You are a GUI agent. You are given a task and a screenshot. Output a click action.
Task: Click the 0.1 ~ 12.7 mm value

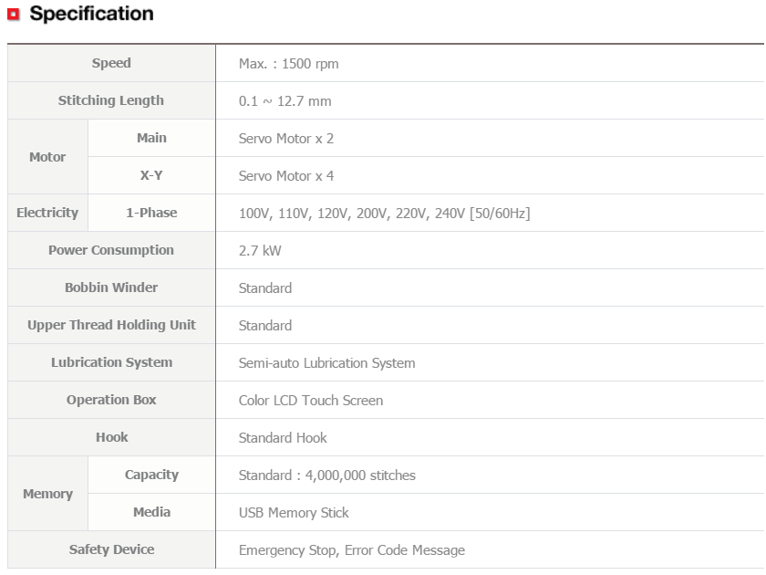click(285, 101)
